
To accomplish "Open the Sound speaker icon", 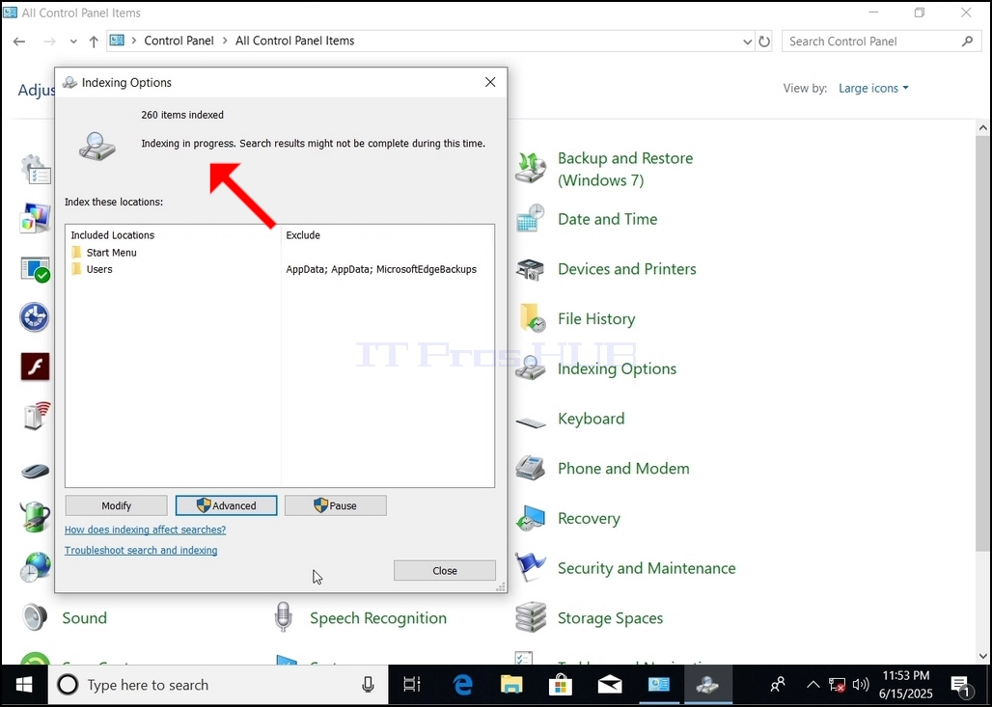I will pos(36,618).
